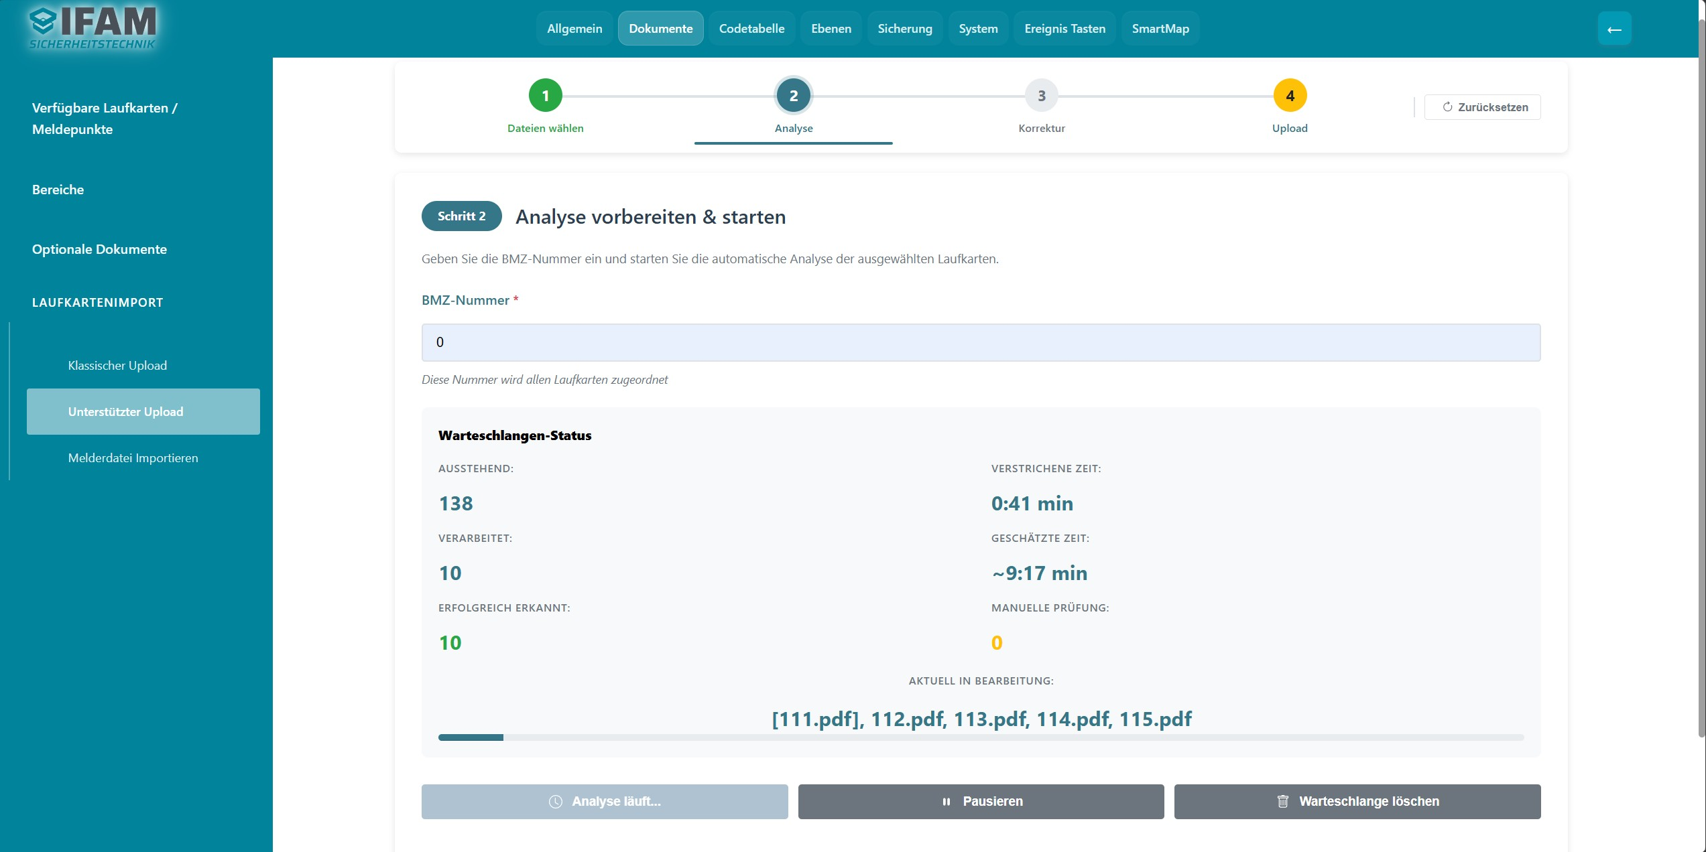Screen dimensions: 1706x852
Task: Switch to the Ebenen tab
Action: (x=831, y=29)
